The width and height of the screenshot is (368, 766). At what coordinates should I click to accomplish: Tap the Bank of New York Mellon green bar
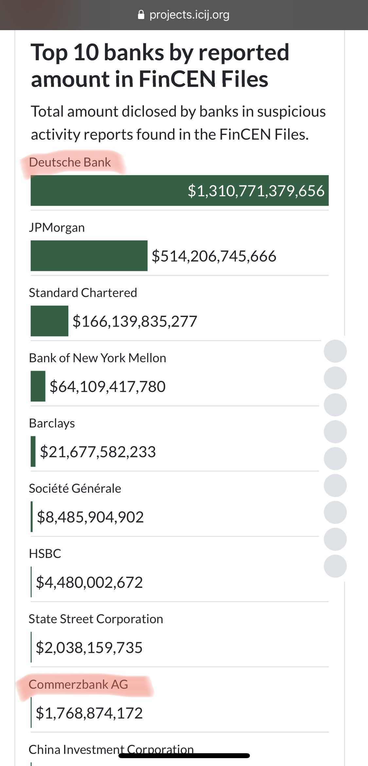(x=38, y=386)
